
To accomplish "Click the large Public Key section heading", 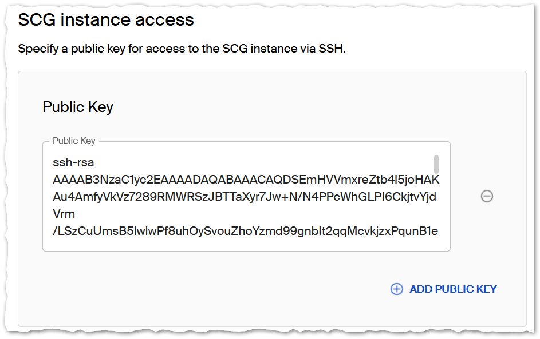I will pos(78,107).
